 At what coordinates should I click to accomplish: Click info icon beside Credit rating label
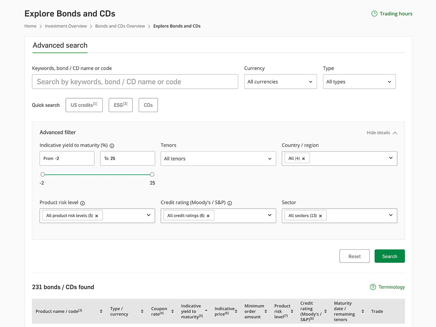(229, 203)
